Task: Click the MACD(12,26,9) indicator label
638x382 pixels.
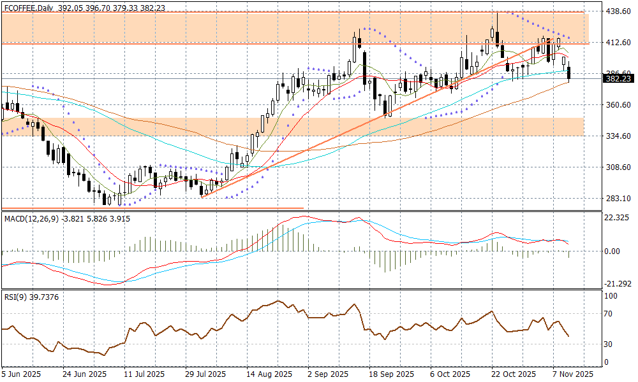Action: [x=32, y=219]
